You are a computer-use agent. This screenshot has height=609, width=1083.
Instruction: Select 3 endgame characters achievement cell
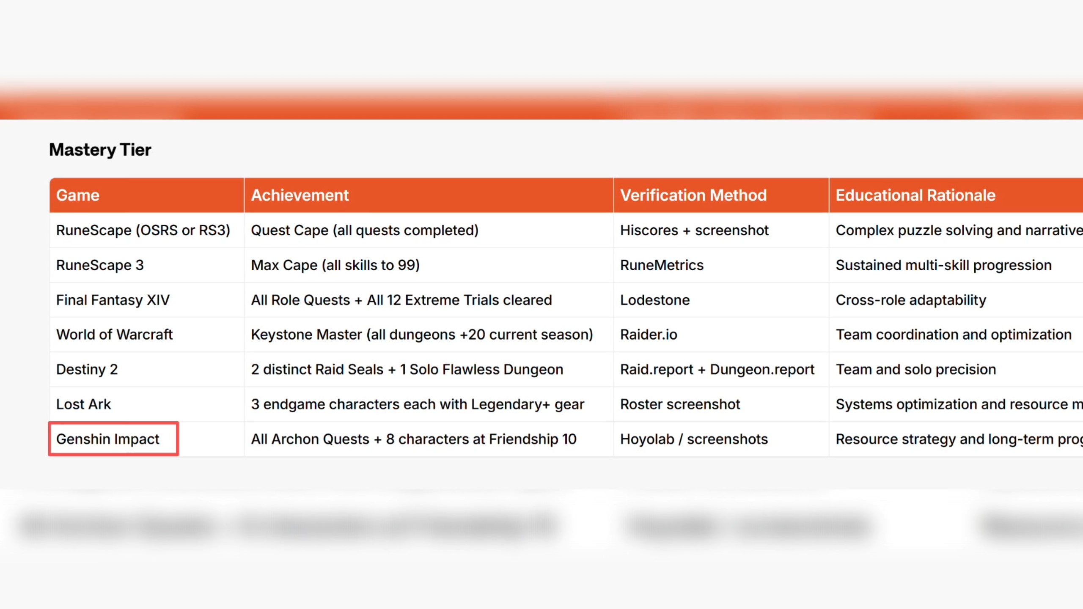429,404
